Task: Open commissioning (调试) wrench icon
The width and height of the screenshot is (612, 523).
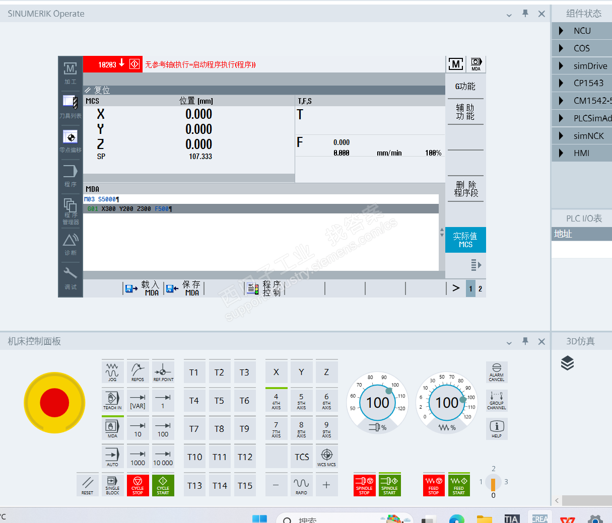Action: pyautogui.click(x=70, y=278)
